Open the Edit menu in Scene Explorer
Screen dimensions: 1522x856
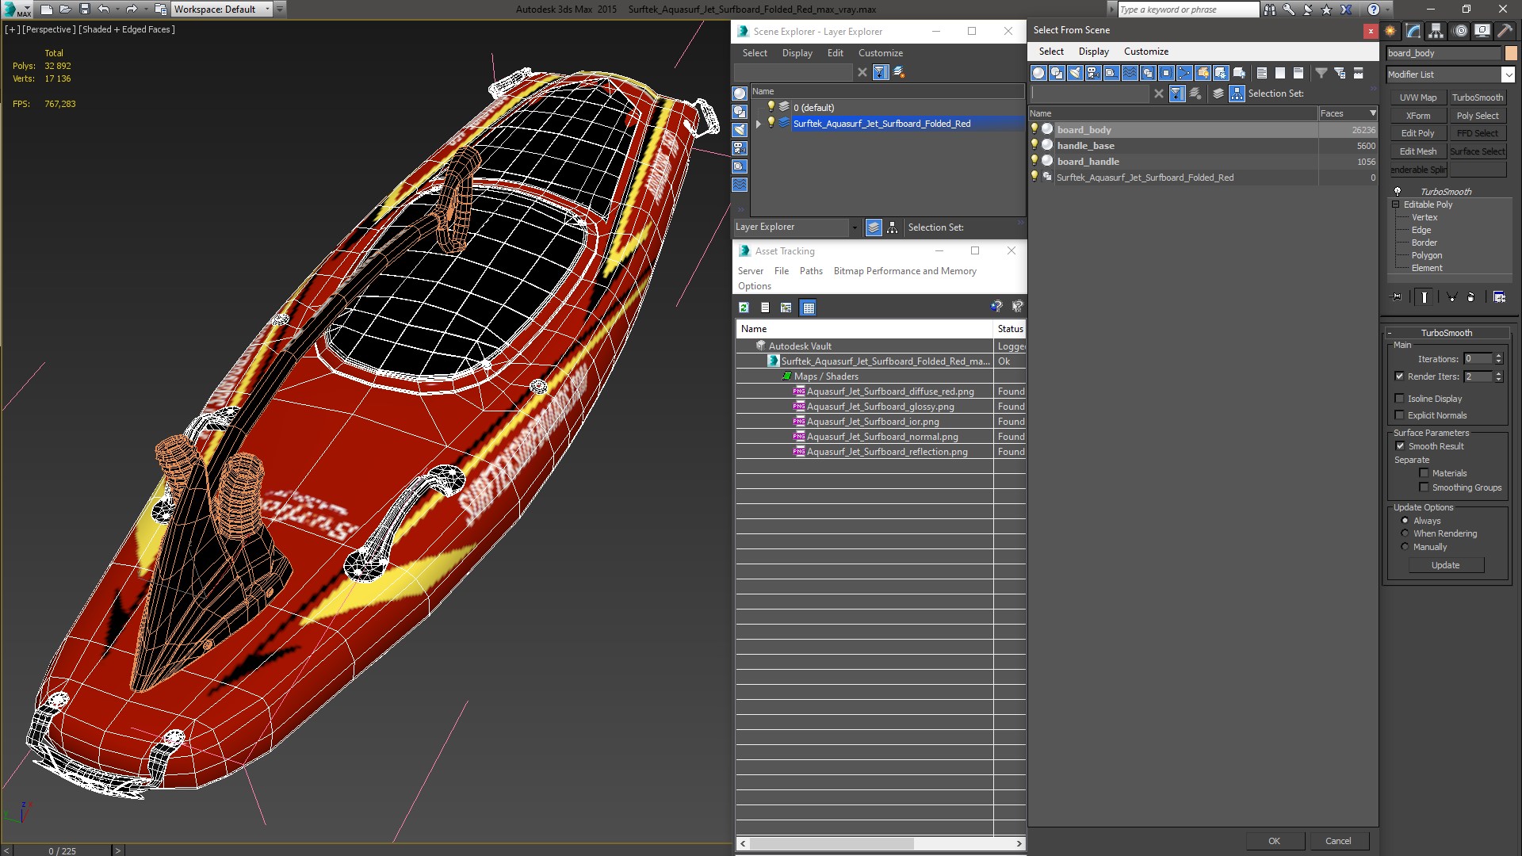[x=836, y=53]
